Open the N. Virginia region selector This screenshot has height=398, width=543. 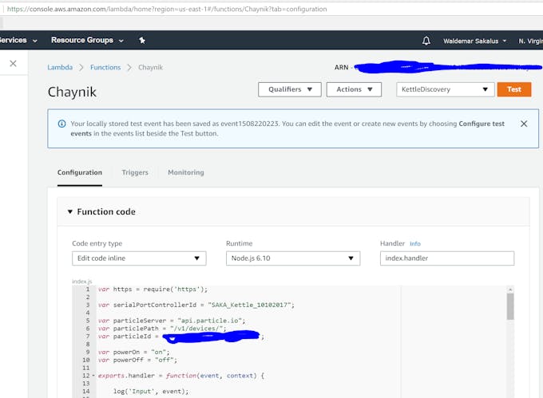[x=530, y=41]
